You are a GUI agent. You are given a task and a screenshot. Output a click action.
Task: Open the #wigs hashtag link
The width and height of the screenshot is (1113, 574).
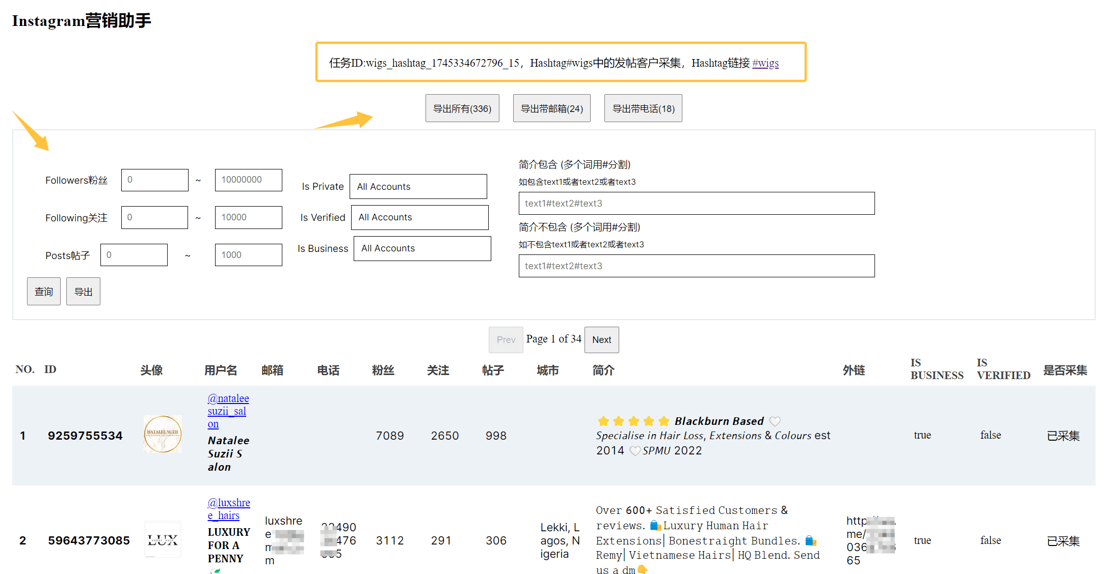(765, 63)
